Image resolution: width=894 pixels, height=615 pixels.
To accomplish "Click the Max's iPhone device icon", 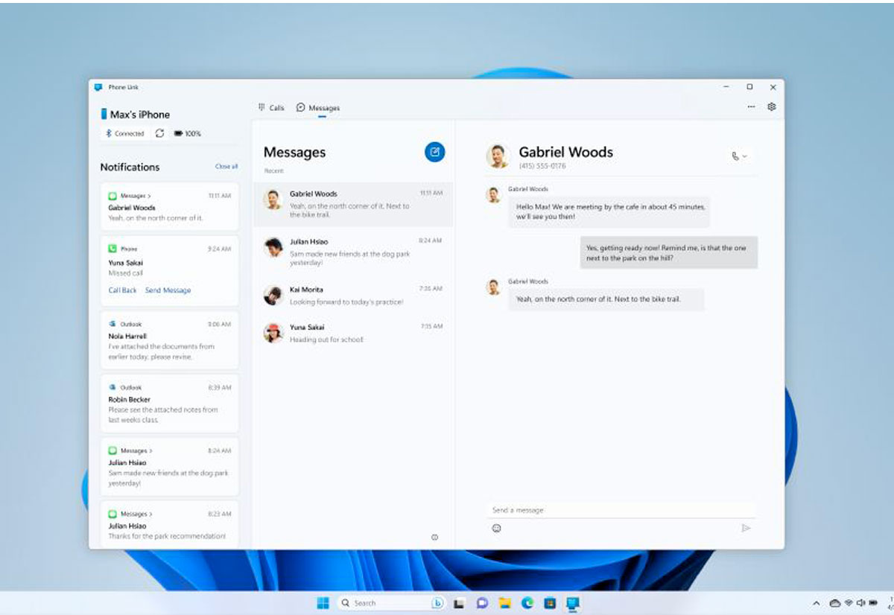I will point(104,114).
